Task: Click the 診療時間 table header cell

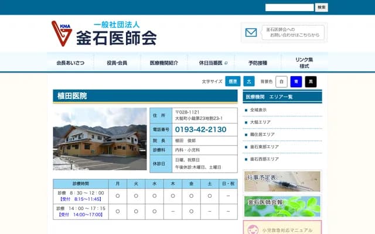Action: [x=81, y=184]
